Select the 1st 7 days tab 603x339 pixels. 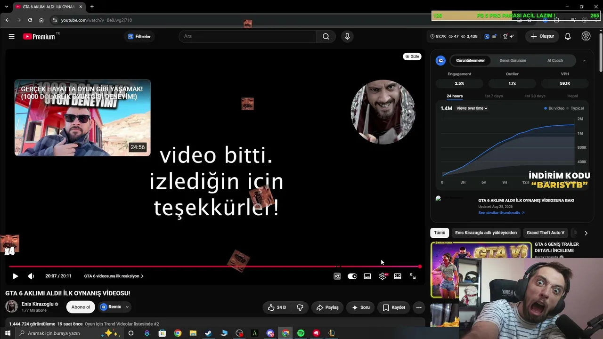(x=494, y=96)
